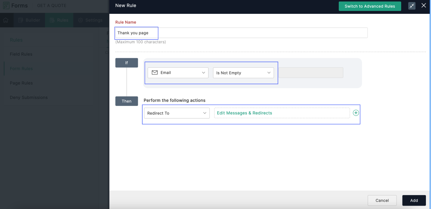431x209 pixels.
Task: Open the Redirect To action dropdown
Action: tap(177, 113)
